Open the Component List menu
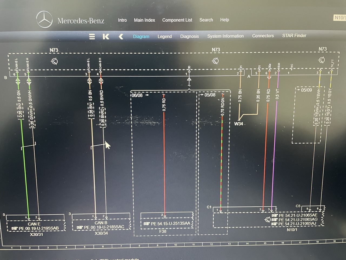 (x=177, y=20)
